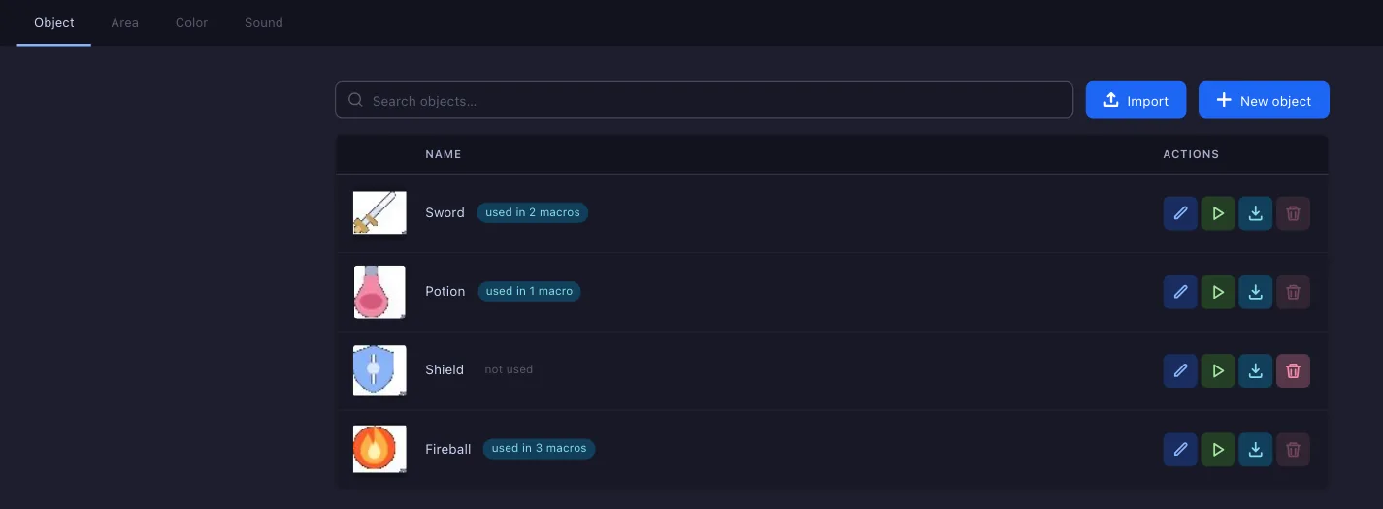Open the Potion image thumbnail
The width and height of the screenshot is (1383, 509).
(379, 292)
